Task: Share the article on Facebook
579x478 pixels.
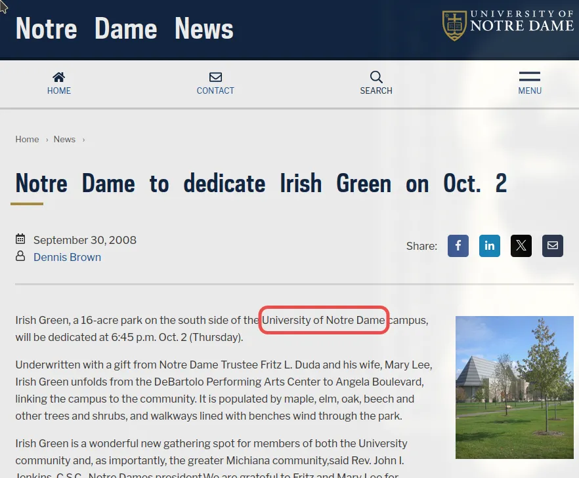Action: pos(458,246)
